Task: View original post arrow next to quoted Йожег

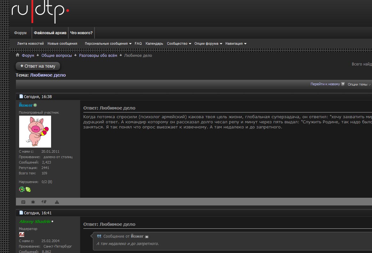Action: point(147,237)
